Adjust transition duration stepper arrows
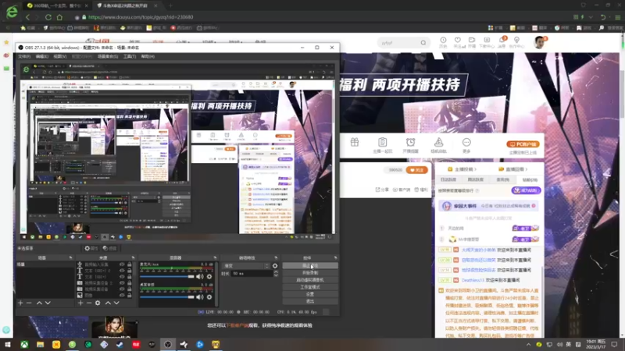Image resolution: width=625 pixels, height=351 pixels. point(276,274)
